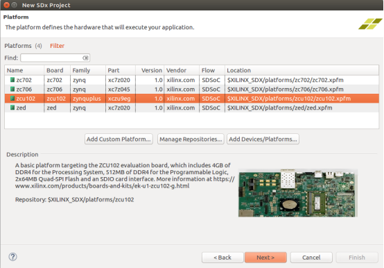384x268 pixels.
Task: Select the zcu102 platform name
Action: (26, 99)
